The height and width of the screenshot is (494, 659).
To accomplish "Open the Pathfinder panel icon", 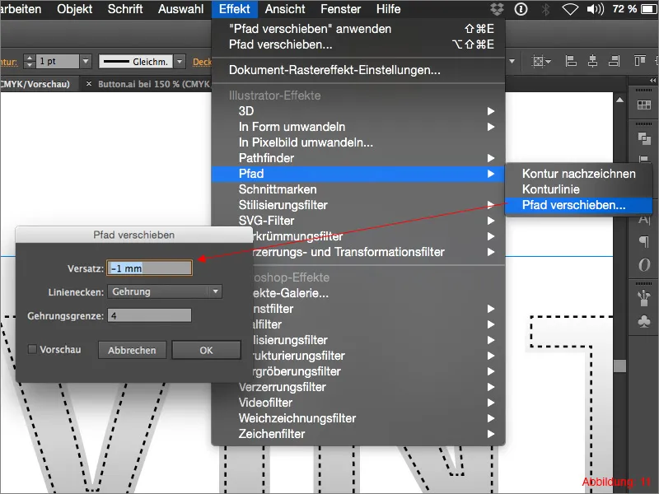I will (x=644, y=138).
